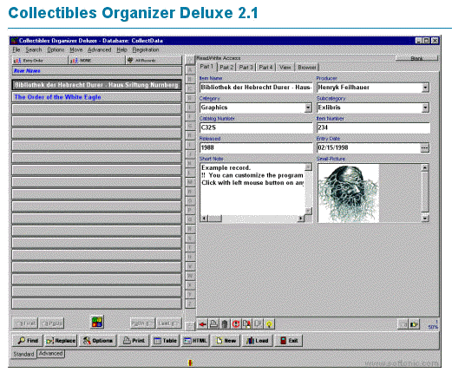Click the red circular undo icon

(236, 324)
